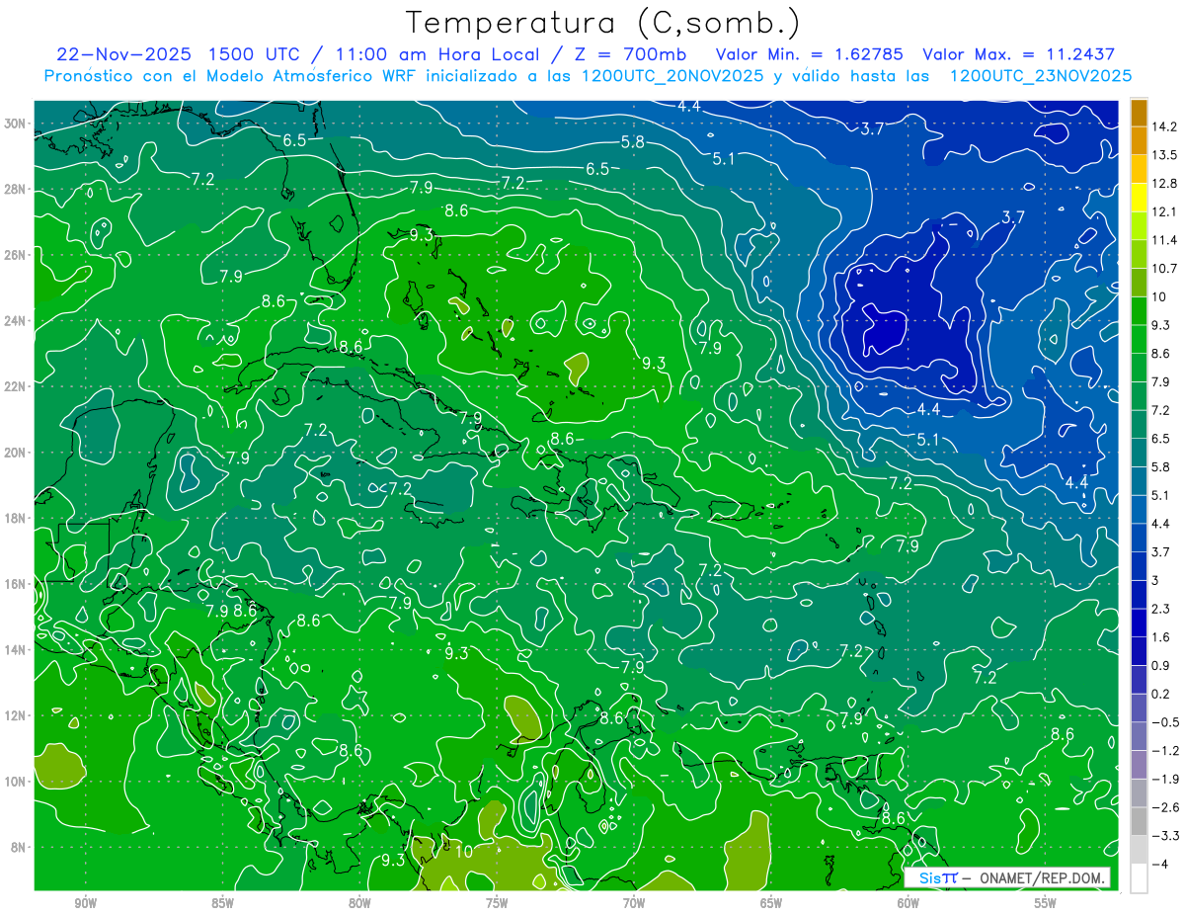Click the '12.8' colorbar scale label
1185x916 pixels.
tap(1163, 184)
